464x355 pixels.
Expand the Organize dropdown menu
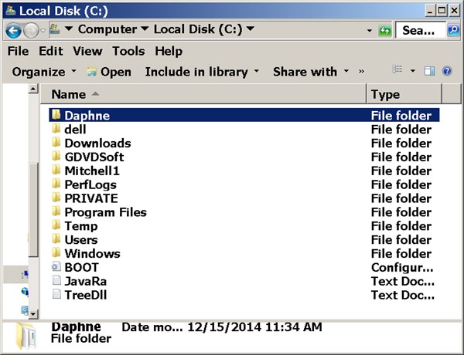click(45, 72)
